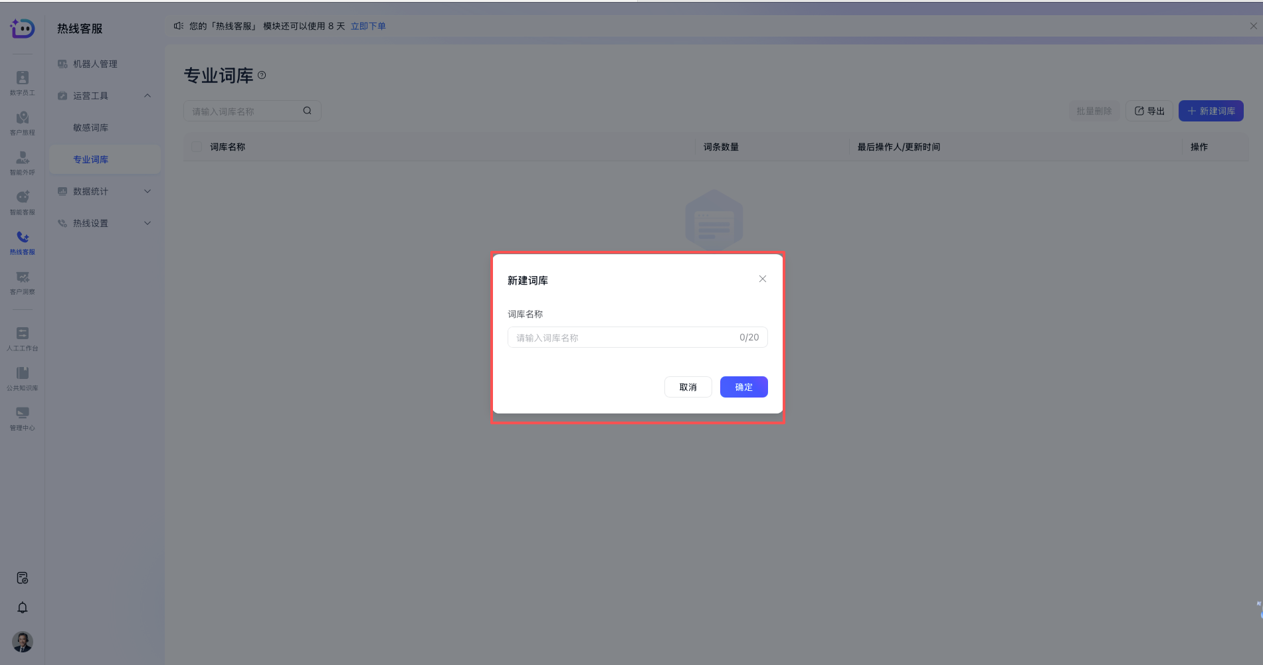Toggle the select-all checkbox in the 词库名称 header
This screenshot has width=1263, height=665.
click(x=196, y=147)
